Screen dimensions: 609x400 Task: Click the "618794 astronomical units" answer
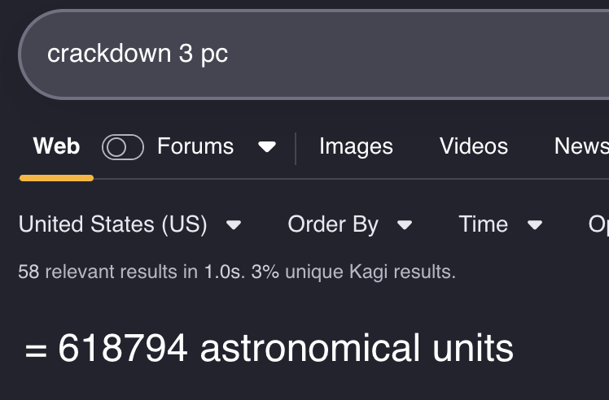(x=286, y=349)
